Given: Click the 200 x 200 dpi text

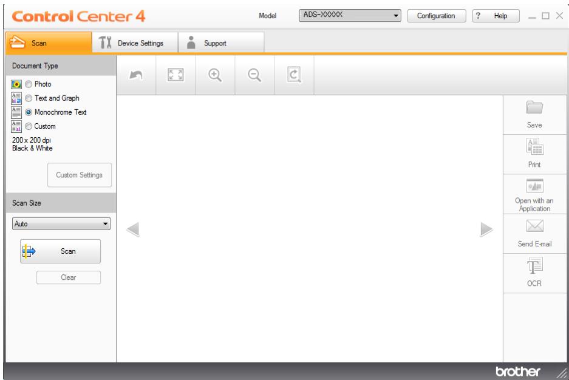Looking at the screenshot, I should 32,140.
